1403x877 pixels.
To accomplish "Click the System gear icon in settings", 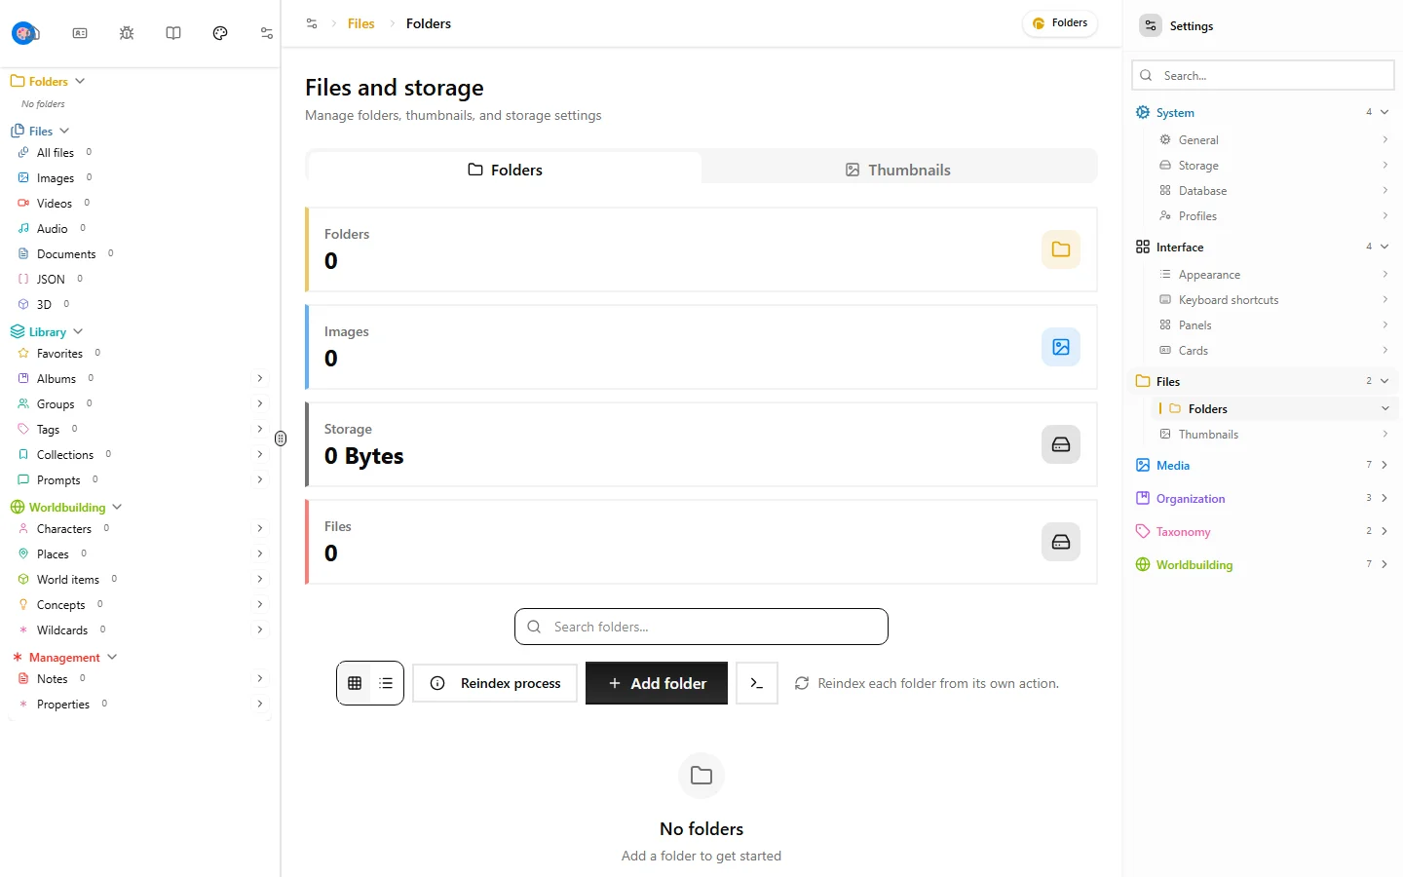I will 1143,113.
